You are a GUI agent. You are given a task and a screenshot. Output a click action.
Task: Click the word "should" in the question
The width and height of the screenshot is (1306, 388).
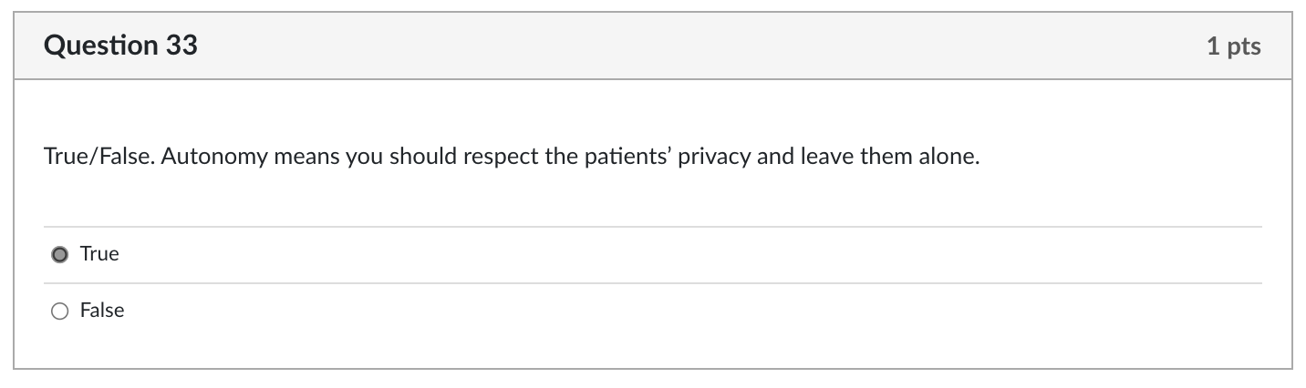(424, 158)
